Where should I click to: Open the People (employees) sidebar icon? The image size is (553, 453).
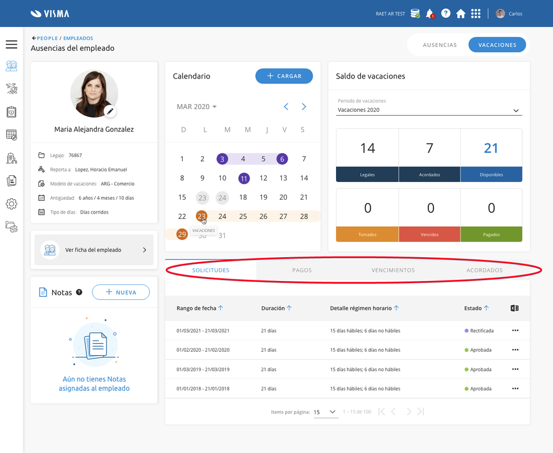pyautogui.click(x=11, y=66)
